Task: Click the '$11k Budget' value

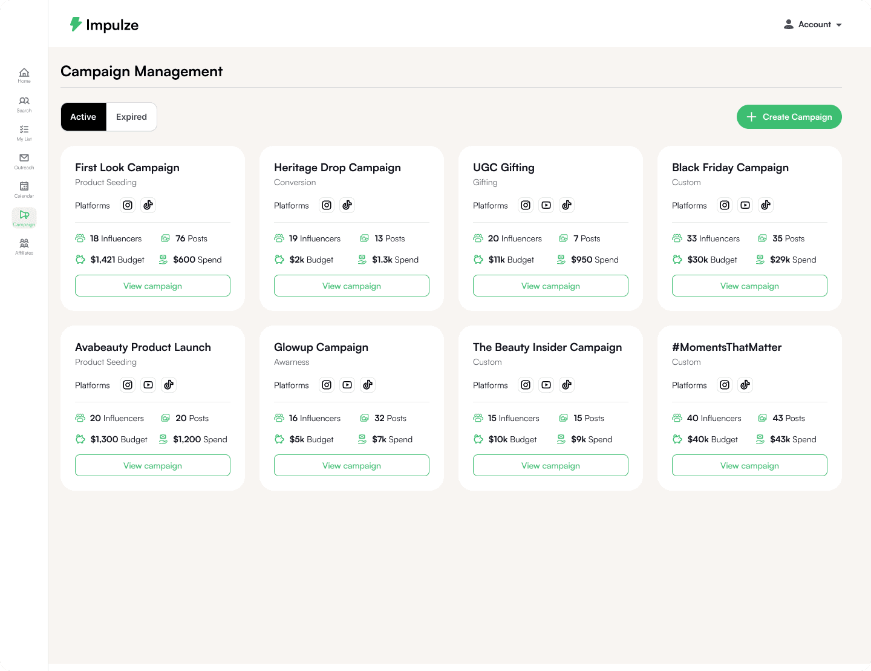Action: [503, 260]
